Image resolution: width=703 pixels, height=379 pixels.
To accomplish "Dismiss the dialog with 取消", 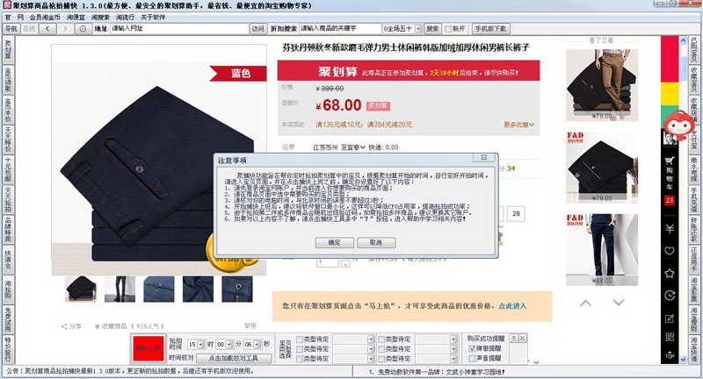I will (376, 242).
